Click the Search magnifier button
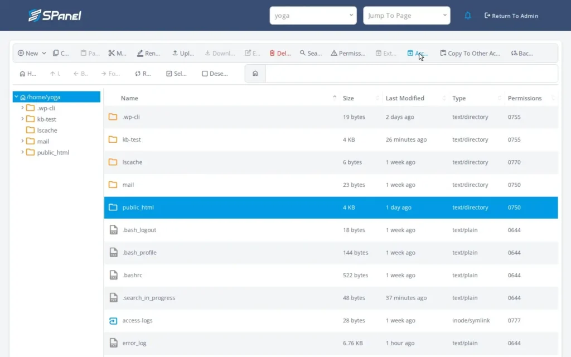Image resolution: width=571 pixels, height=357 pixels. click(x=311, y=53)
